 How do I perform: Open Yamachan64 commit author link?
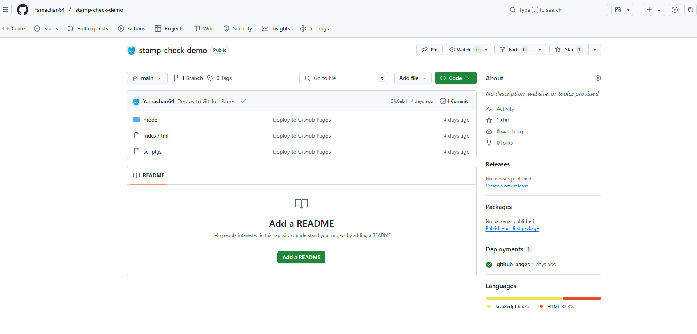tap(158, 101)
